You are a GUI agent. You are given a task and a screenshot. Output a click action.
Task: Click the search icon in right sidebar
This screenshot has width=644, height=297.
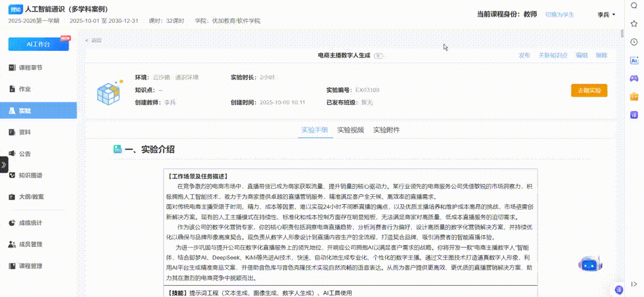pyautogui.click(x=634, y=6)
